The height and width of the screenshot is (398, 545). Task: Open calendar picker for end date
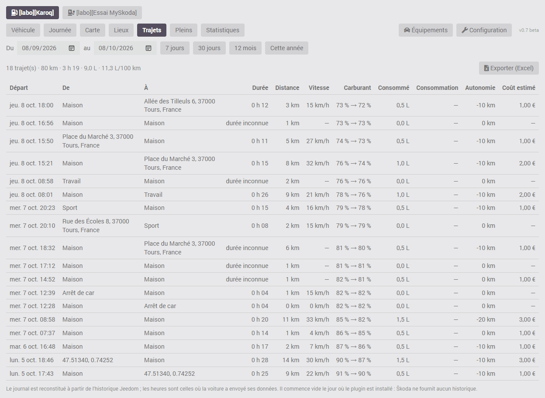click(148, 48)
